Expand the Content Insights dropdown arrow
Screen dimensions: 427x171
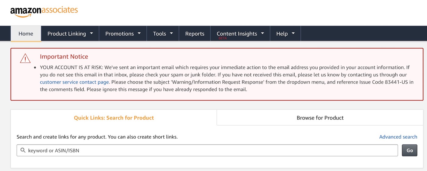coord(263,33)
